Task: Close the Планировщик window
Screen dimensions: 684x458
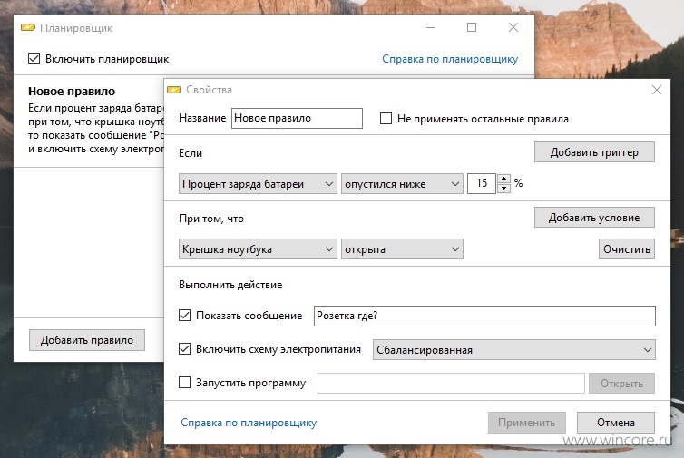Action: coord(513,27)
